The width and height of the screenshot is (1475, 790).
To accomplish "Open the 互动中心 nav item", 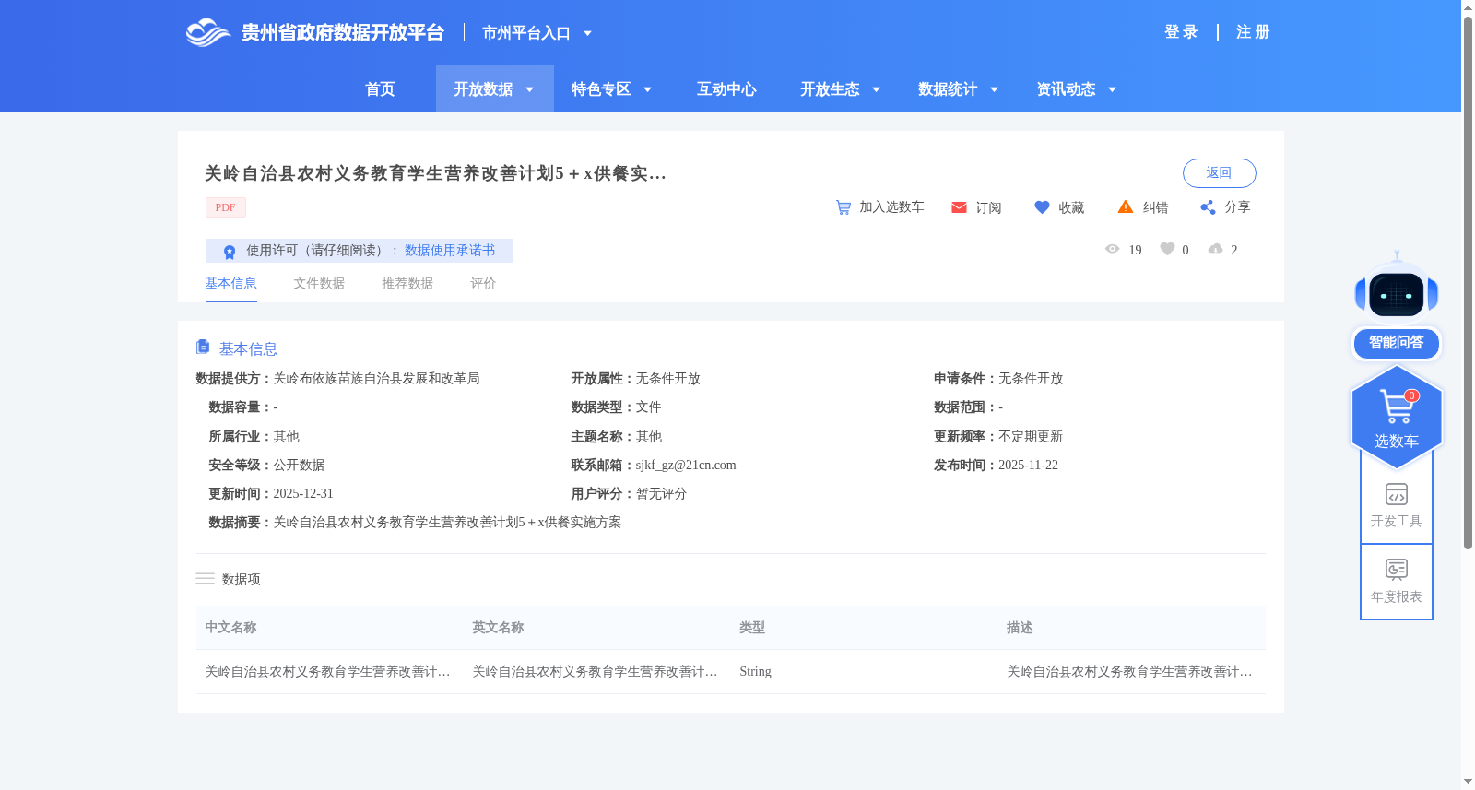I will [x=726, y=89].
